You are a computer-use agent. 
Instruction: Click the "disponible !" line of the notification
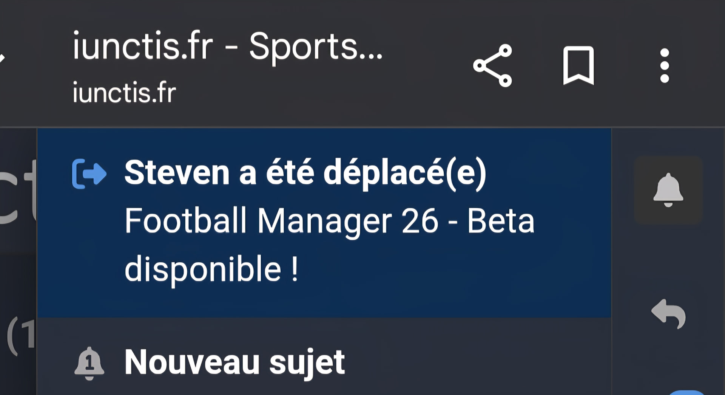click(211, 269)
